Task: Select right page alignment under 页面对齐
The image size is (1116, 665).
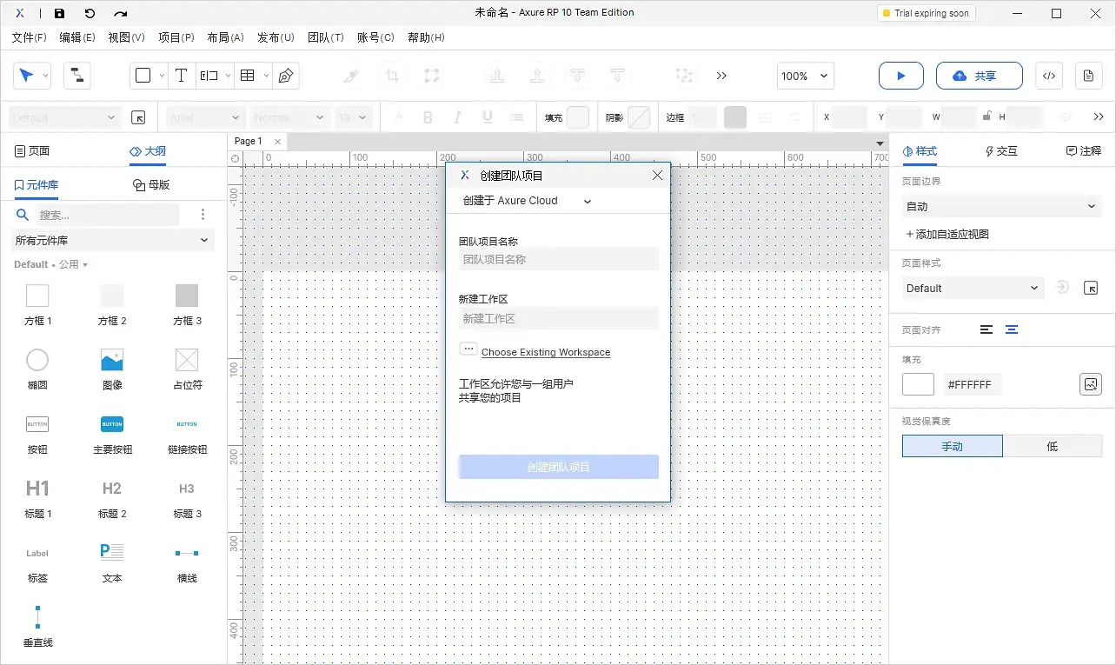Action: 1013,329
